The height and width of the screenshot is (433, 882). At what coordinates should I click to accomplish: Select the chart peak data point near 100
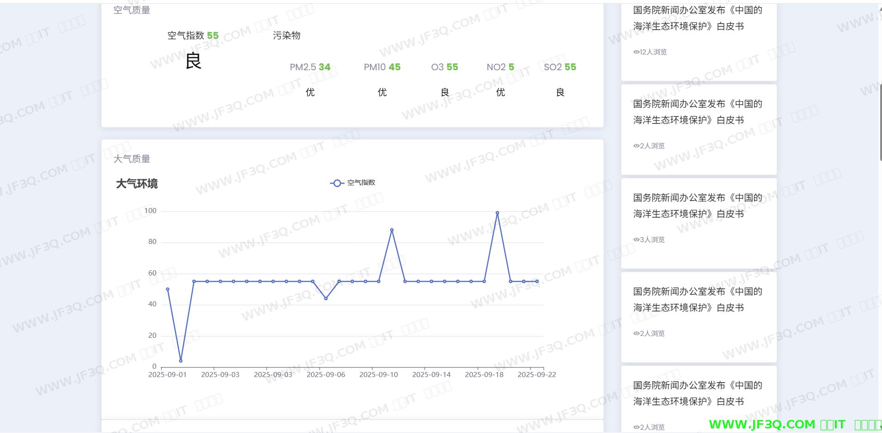497,213
